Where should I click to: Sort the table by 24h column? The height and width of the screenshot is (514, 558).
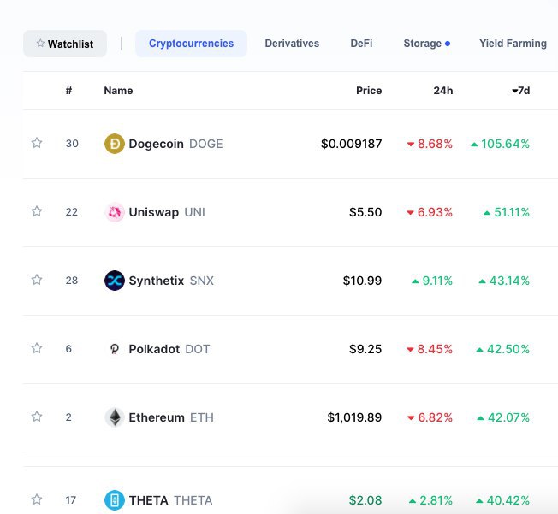coord(443,91)
